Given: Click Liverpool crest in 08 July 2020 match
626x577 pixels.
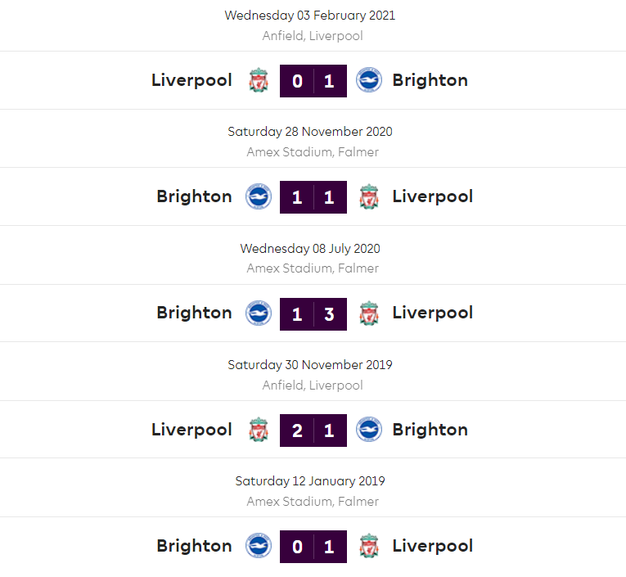Looking at the screenshot, I should tap(369, 313).
